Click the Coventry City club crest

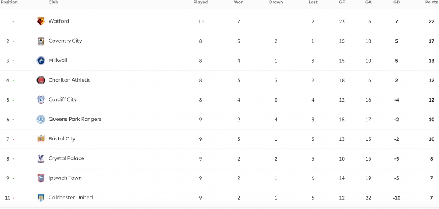[41, 41]
